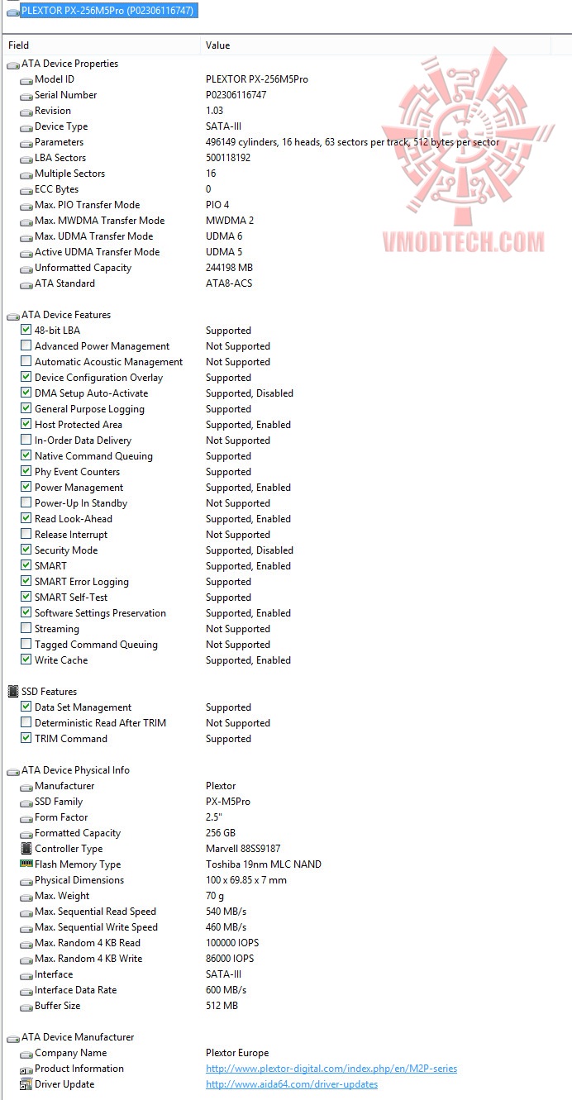Select the value '460 MB/s'
572x1100 pixels.
[226, 927]
